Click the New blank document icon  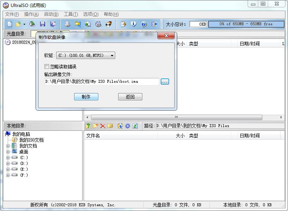coord(10,24)
